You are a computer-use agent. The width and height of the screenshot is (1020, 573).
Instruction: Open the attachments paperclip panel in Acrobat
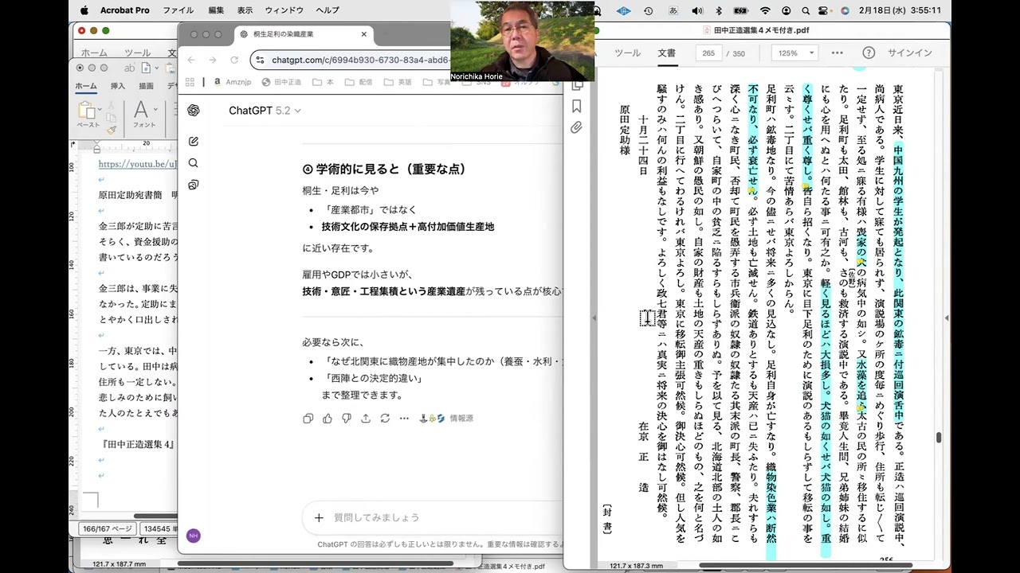pos(577,127)
